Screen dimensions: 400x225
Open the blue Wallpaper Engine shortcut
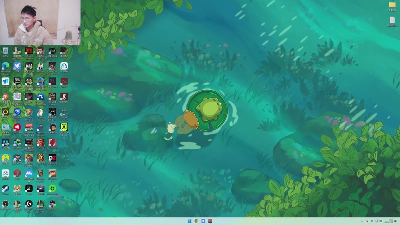pyautogui.click(x=17, y=112)
